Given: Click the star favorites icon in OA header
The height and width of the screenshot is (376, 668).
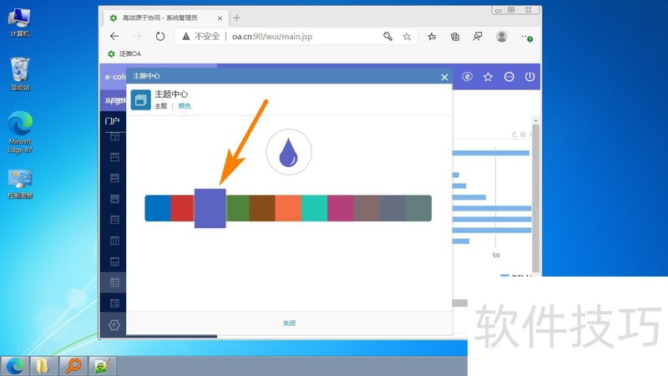Looking at the screenshot, I should click(488, 77).
